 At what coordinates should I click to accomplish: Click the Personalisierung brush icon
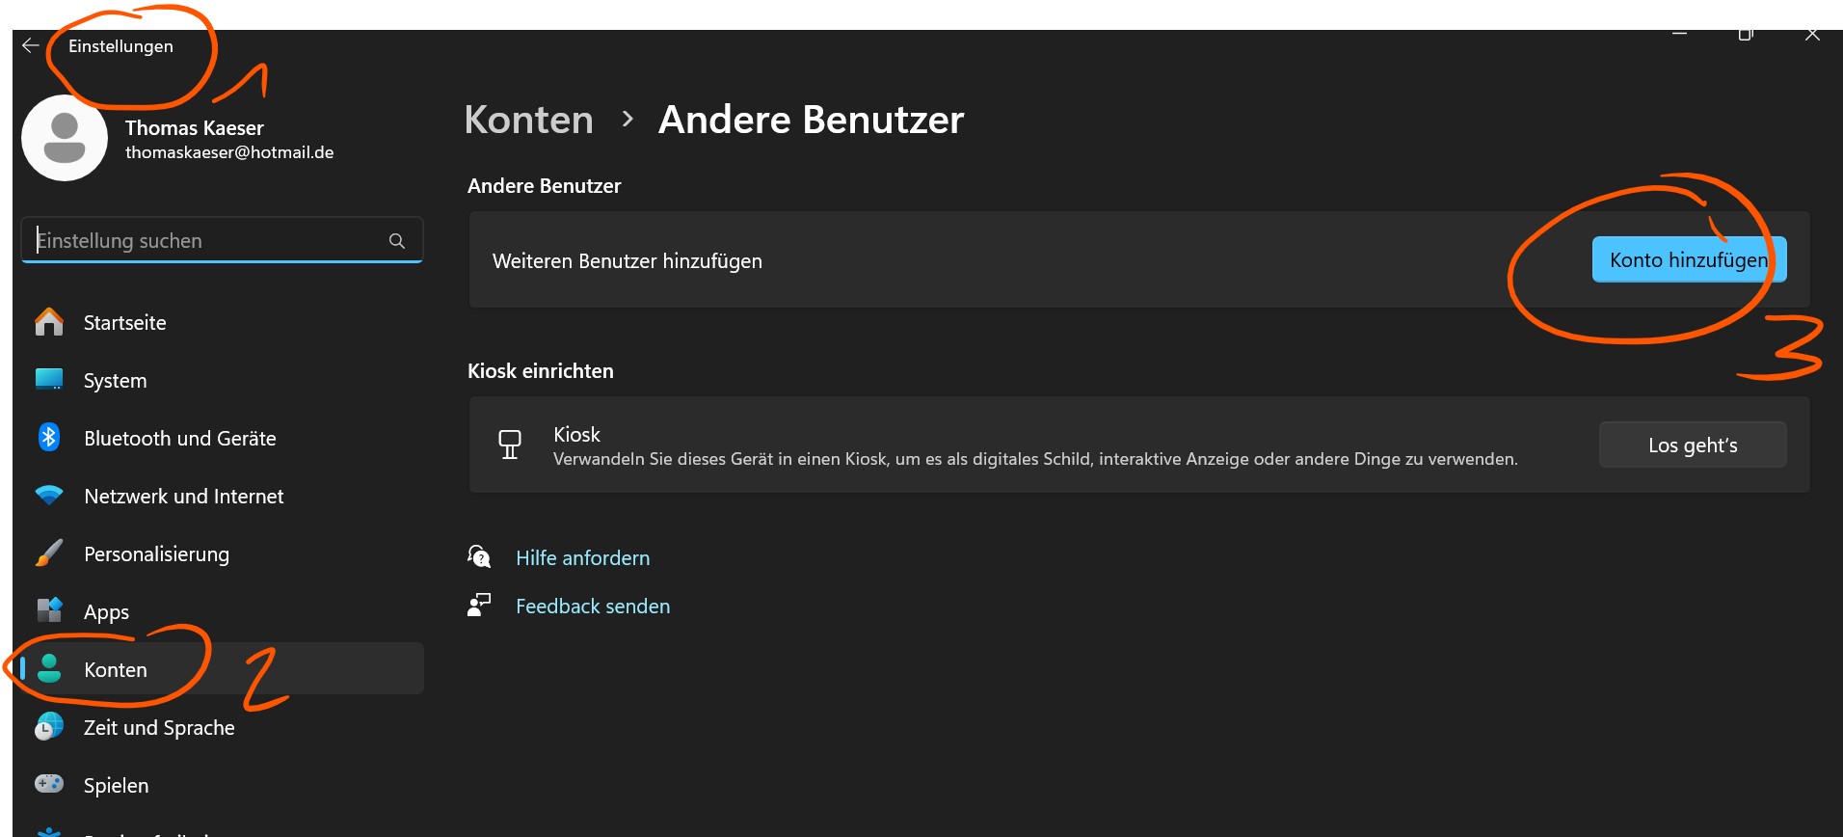point(49,553)
